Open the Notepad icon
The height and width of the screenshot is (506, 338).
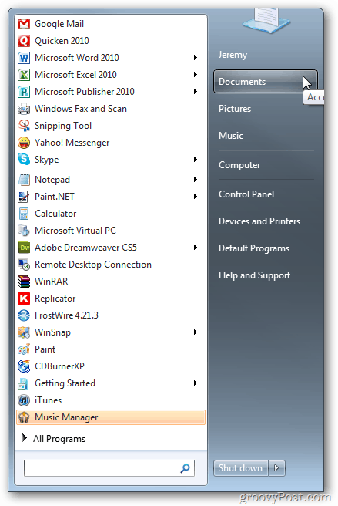[x=24, y=180]
